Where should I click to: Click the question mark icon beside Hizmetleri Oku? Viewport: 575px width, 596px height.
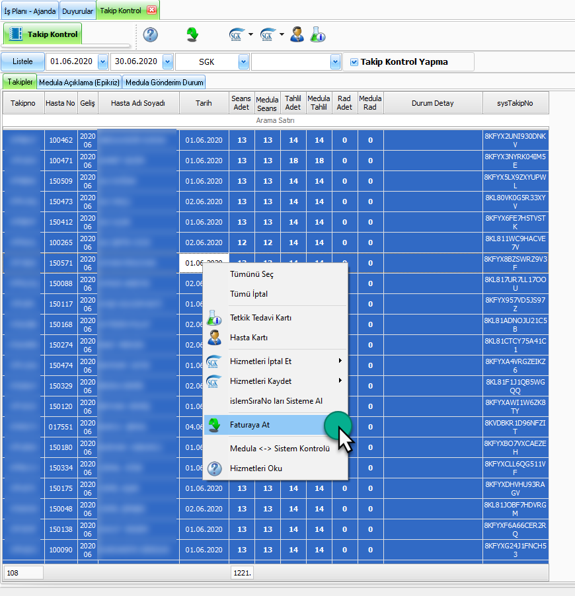pos(215,468)
